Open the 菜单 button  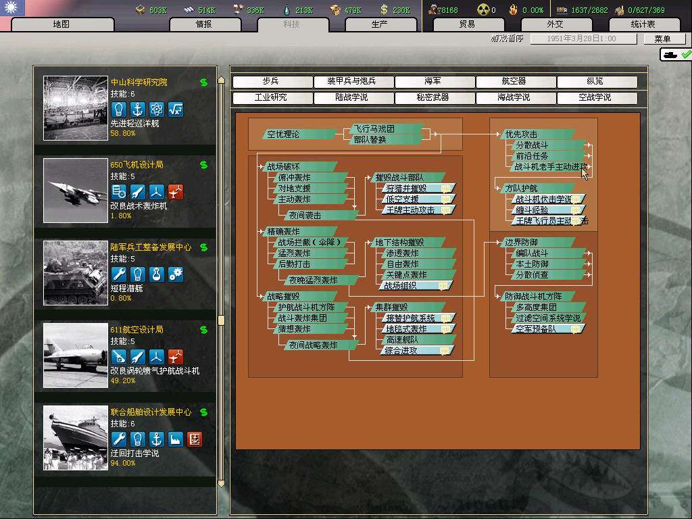[x=662, y=39]
